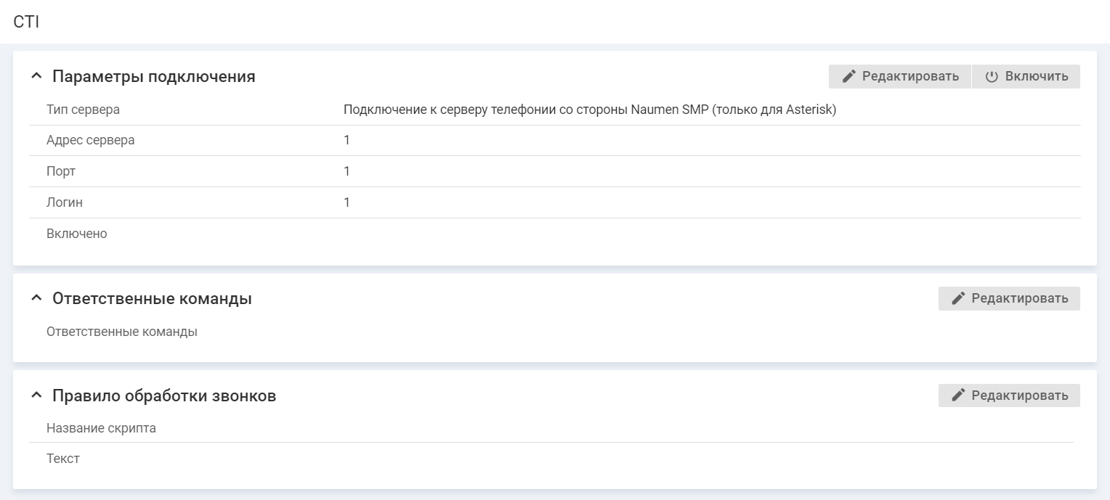Screen dimensions: 1110x500
Task: Click pencil icon in Правило обработки звонков section
Action: 958,396
